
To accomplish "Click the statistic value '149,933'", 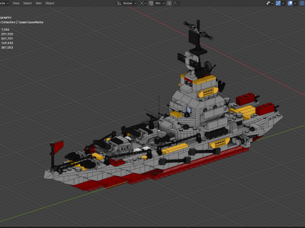I will click(7, 43).
